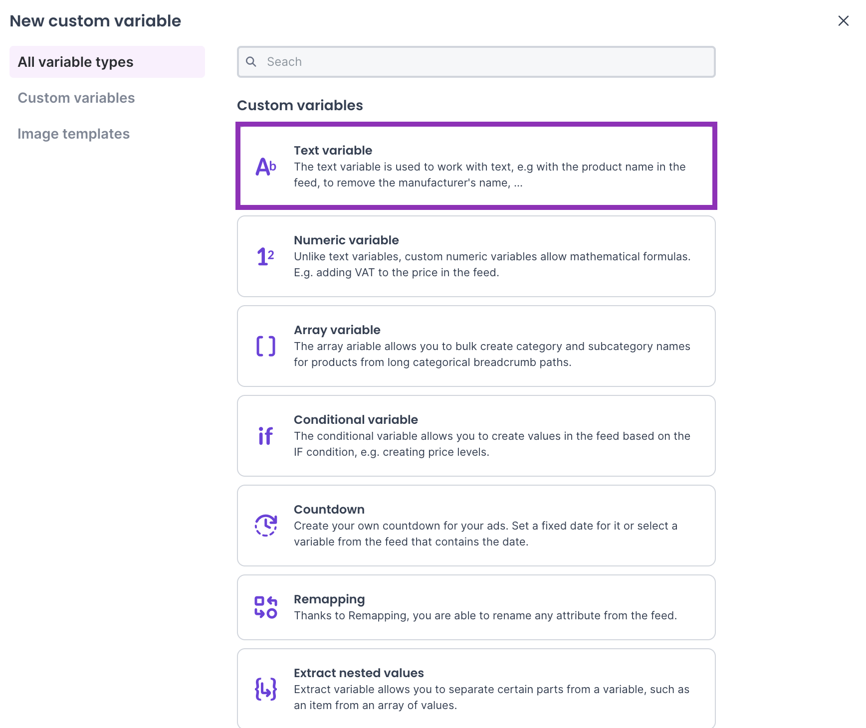Viewport: 866px width, 728px height.
Task: Click the Conditional variable 'if' icon
Action: click(x=265, y=436)
